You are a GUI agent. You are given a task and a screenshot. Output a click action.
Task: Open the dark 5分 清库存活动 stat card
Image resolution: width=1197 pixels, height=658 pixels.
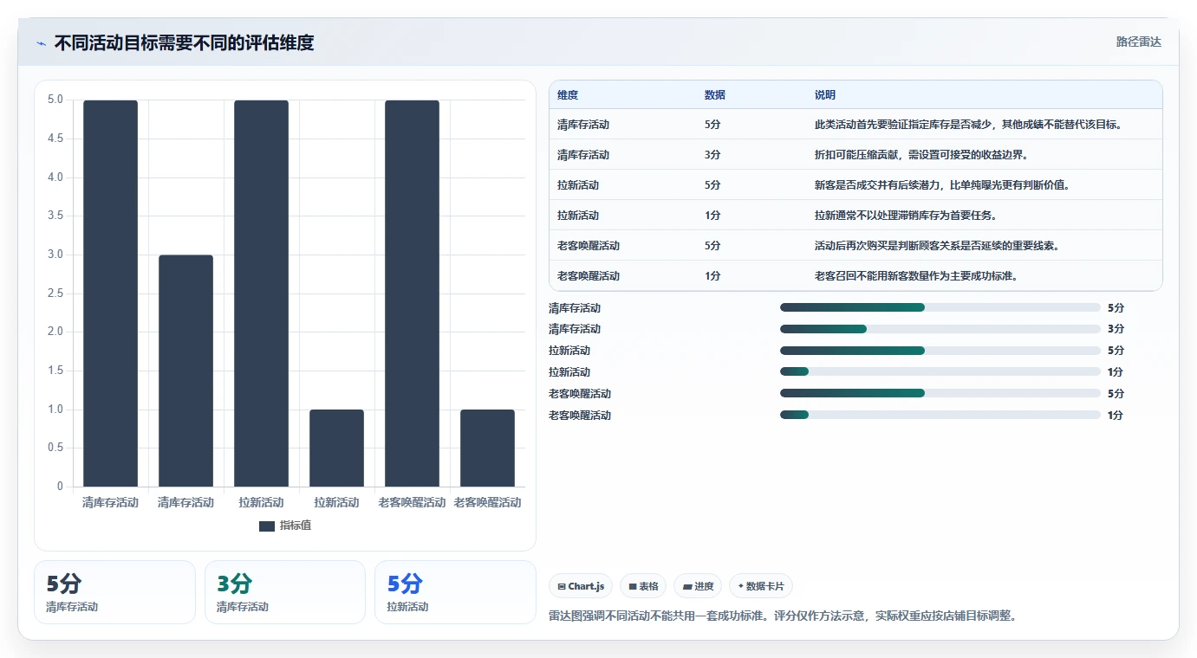(x=114, y=592)
